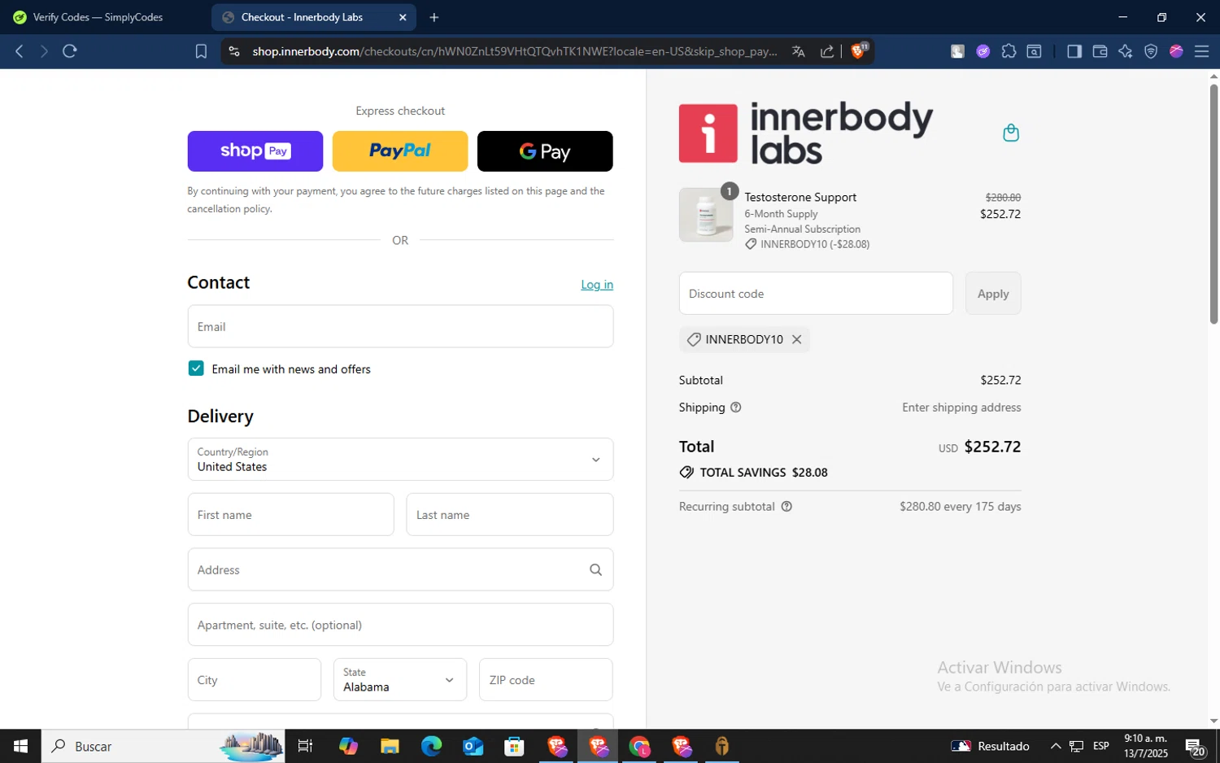The image size is (1220, 763).
Task: Focus the ZIP code field
Action: click(x=546, y=679)
